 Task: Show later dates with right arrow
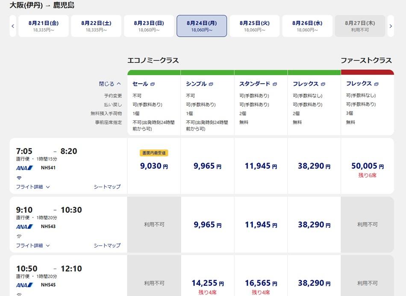tap(391, 26)
